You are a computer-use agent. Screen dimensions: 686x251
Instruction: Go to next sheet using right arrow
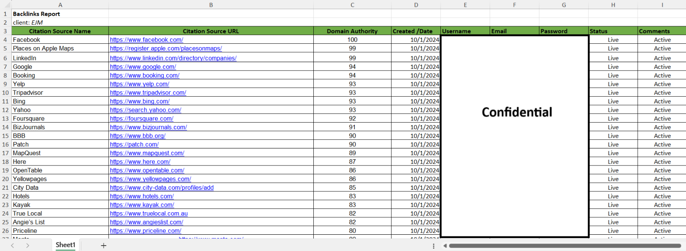point(28,246)
